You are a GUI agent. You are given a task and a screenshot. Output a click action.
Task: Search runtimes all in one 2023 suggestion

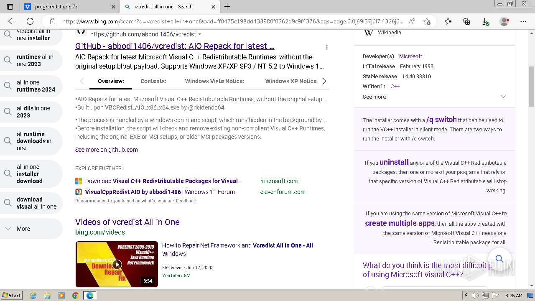click(x=31, y=61)
